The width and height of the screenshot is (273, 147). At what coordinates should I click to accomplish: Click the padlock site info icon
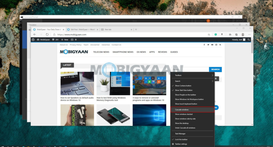[54, 35]
